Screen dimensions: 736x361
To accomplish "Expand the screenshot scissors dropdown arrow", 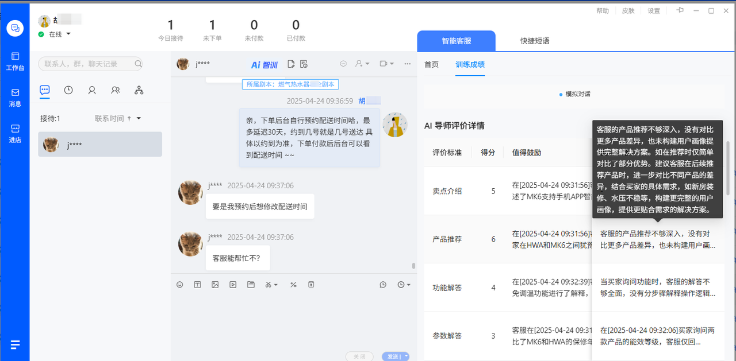I will (x=276, y=284).
